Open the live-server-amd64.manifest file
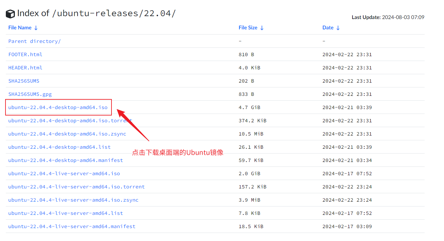 pyautogui.click(x=72, y=226)
